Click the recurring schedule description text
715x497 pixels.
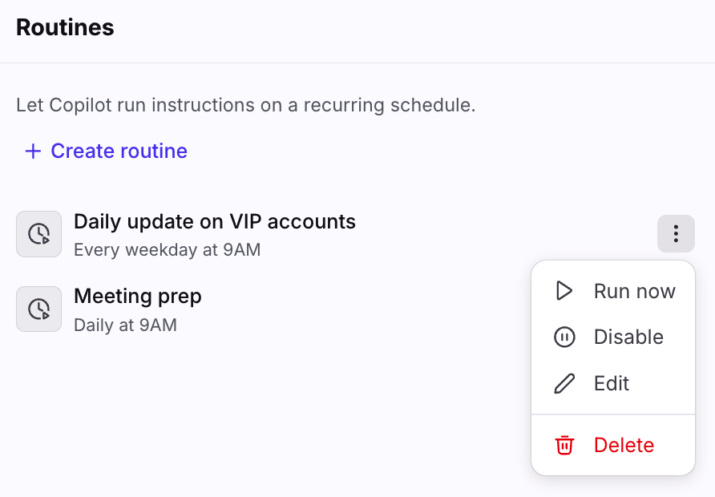coord(246,105)
